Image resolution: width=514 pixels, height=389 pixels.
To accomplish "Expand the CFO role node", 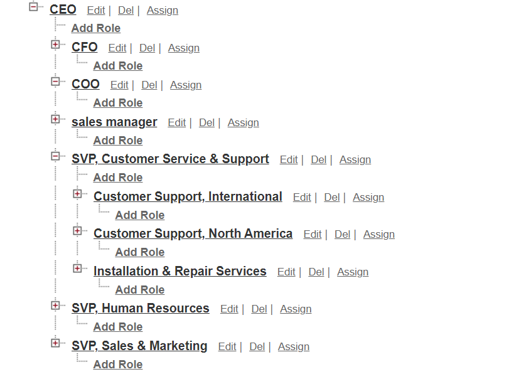I will [55, 45].
